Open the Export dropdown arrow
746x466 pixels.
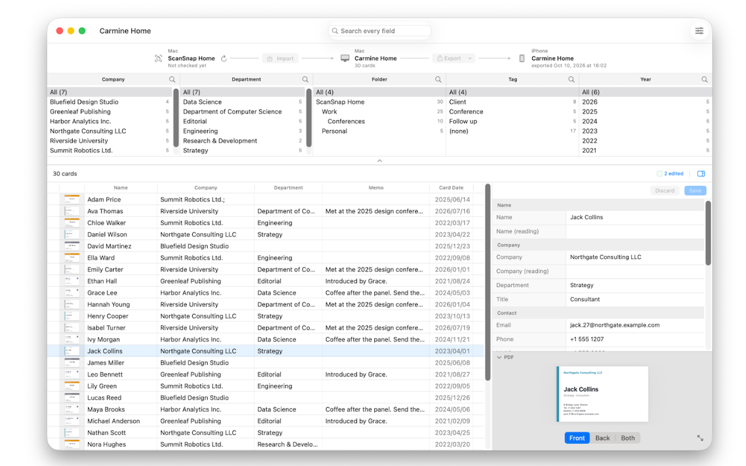pos(470,58)
